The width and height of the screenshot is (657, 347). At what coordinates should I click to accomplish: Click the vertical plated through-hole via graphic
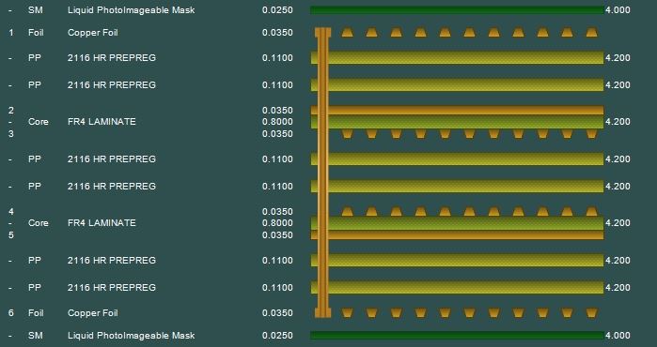point(322,173)
